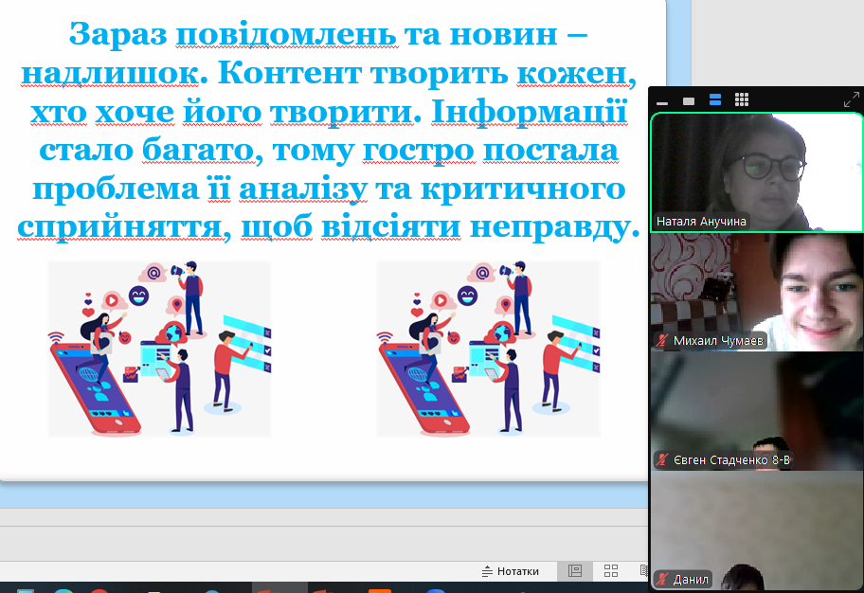Select the left social media illustration on slide
Image resolution: width=864 pixels, height=593 pixels.
click(x=159, y=349)
